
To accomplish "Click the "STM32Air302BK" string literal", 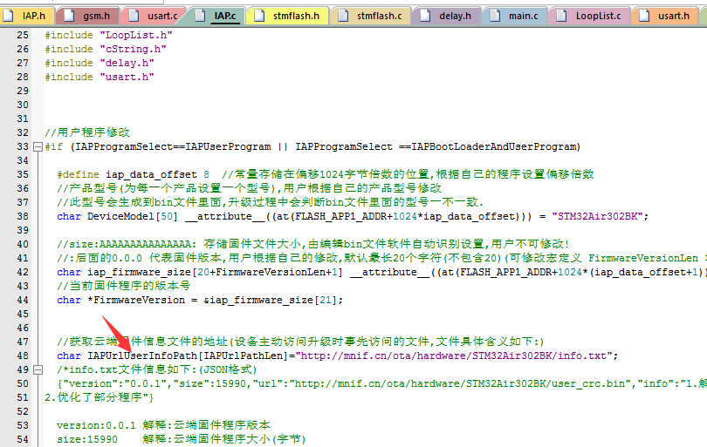I will 597,216.
